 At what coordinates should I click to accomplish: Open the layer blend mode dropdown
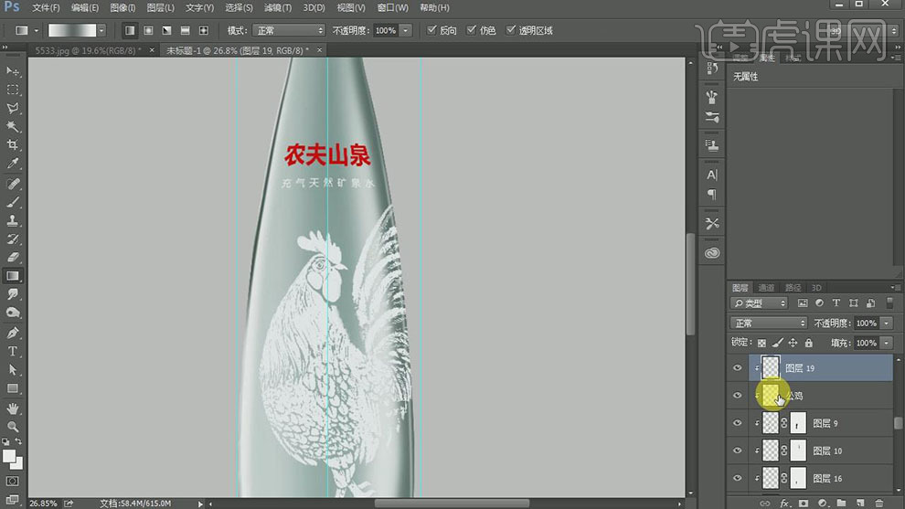(x=768, y=323)
